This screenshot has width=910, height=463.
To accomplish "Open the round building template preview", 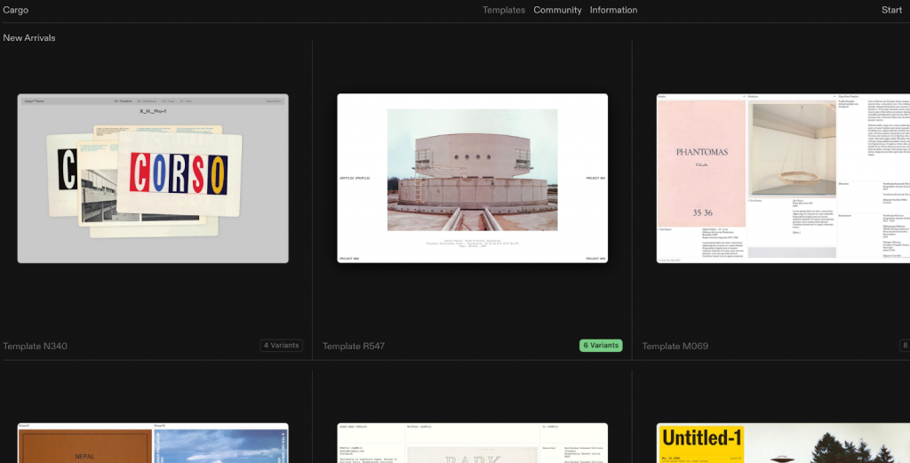I will [472, 170].
